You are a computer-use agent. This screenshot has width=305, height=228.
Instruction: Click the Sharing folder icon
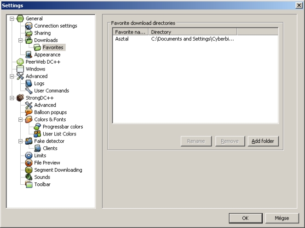point(29,33)
